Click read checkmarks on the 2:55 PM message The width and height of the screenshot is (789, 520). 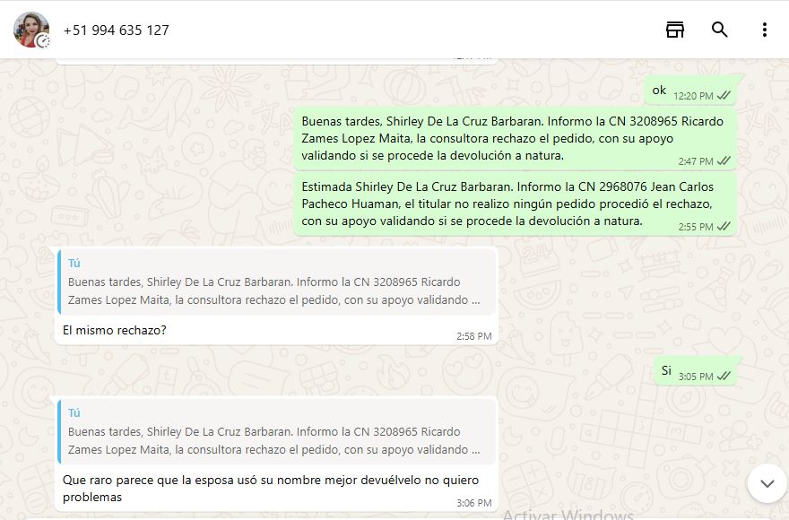pos(724,227)
